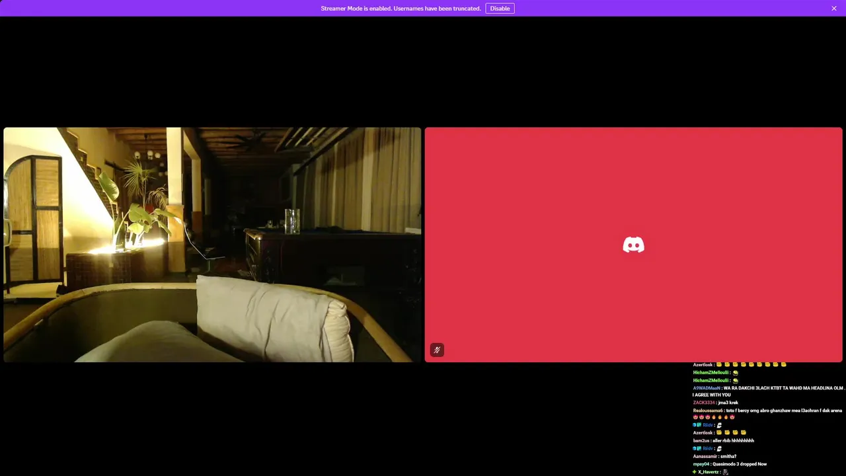Click the muted microphone icon on red tile
846x476 pixels.
(437, 350)
